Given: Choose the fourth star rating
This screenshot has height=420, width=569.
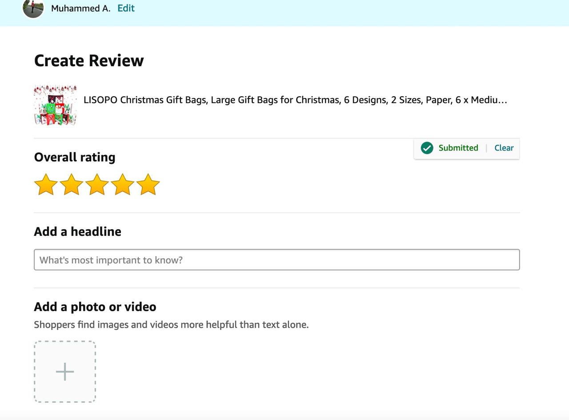Looking at the screenshot, I should (x=123, y=185).
